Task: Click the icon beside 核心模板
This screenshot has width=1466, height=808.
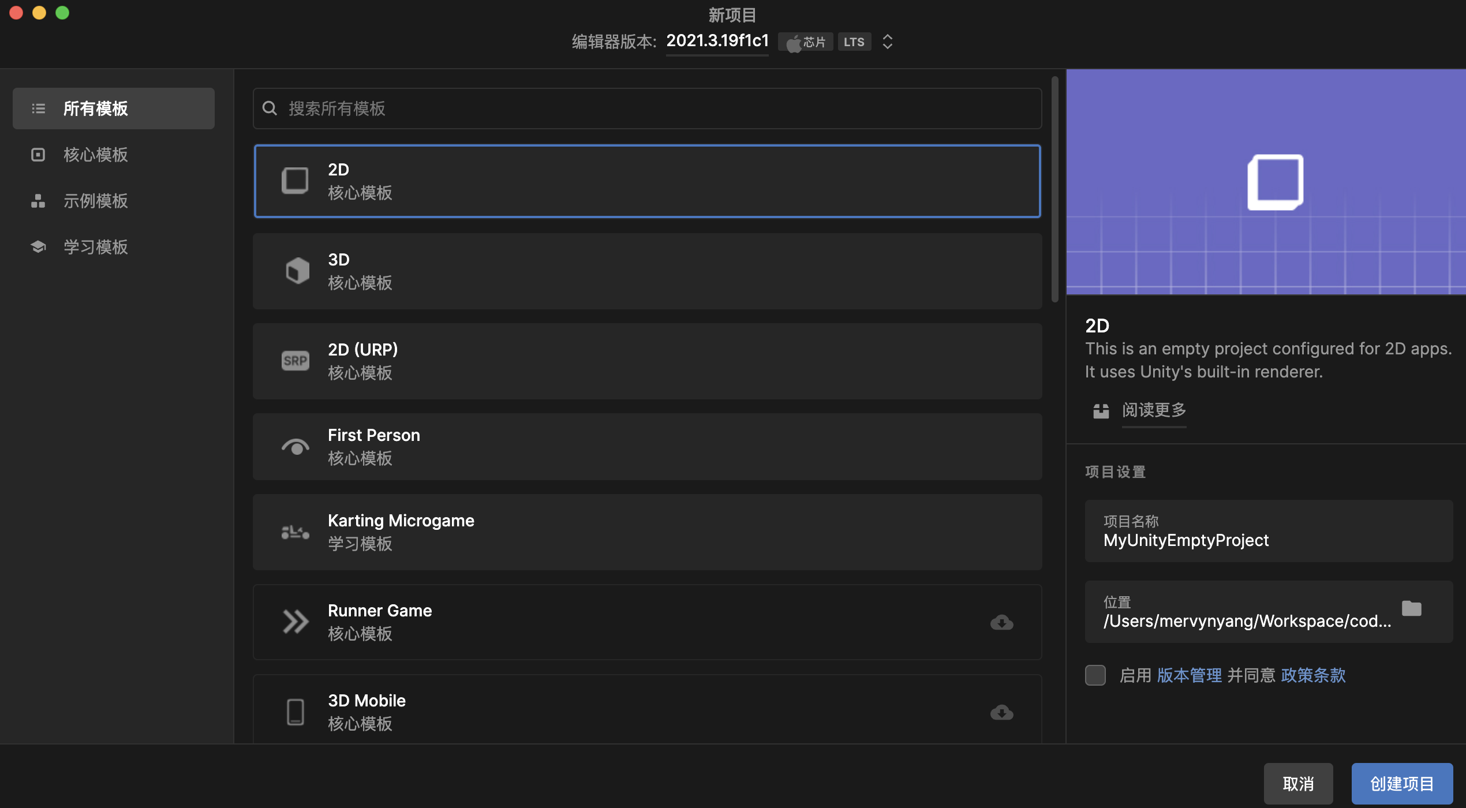Action: (38, 155)
